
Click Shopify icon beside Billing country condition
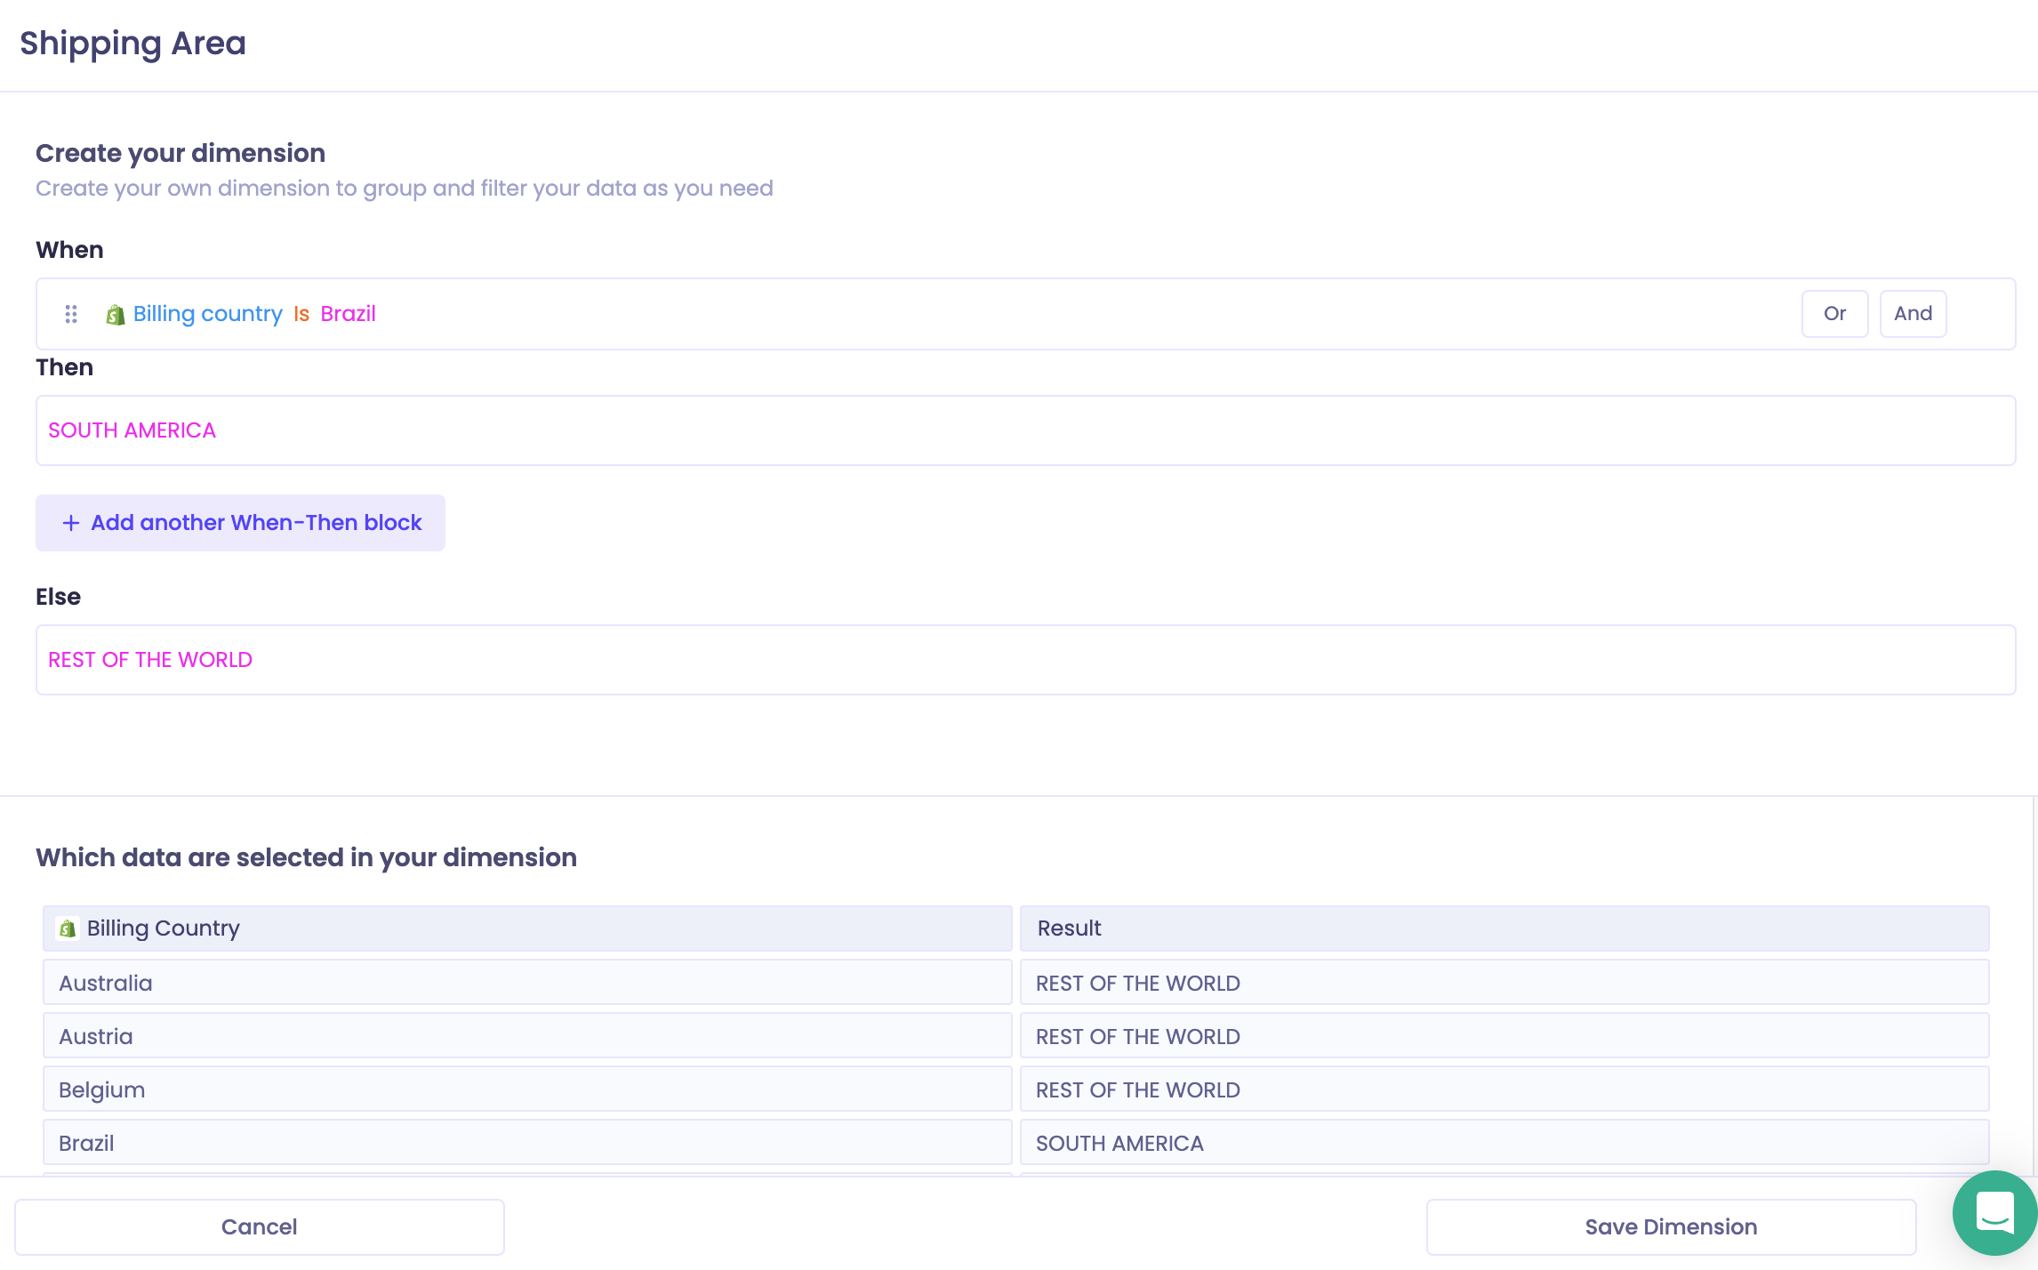point(115,315)
